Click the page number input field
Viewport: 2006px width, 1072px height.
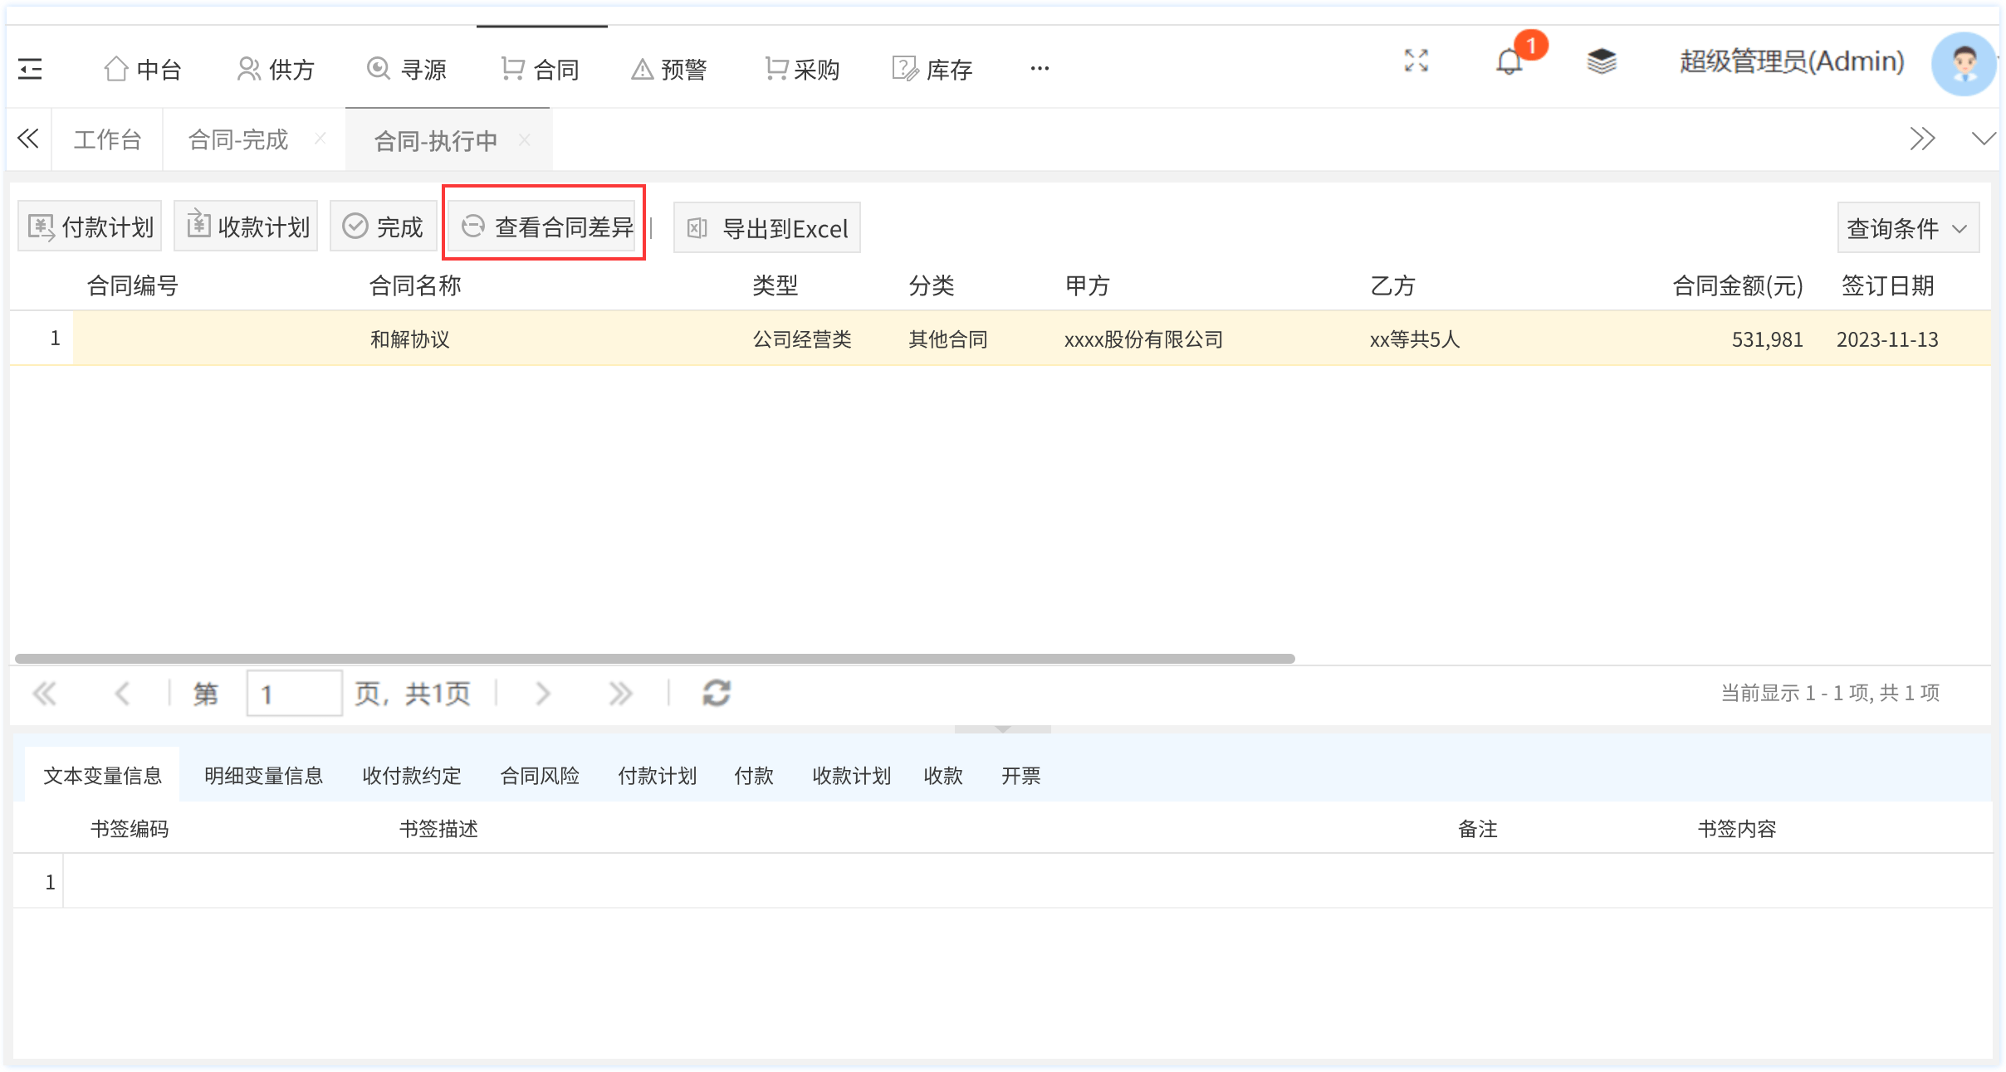coord(294,694)
